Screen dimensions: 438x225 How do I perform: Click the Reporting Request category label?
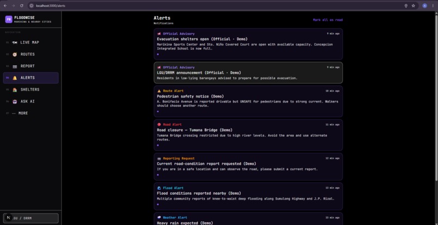coord(179,158)
